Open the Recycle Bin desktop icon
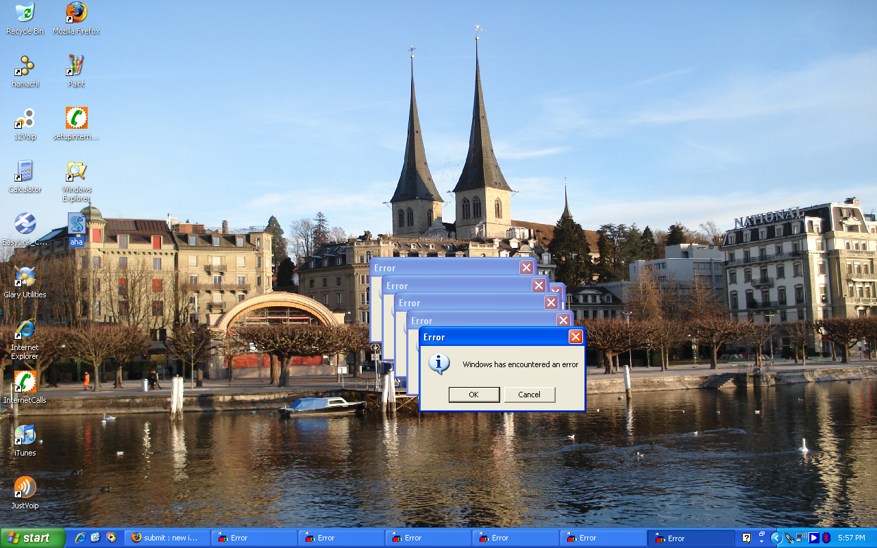 25,18
